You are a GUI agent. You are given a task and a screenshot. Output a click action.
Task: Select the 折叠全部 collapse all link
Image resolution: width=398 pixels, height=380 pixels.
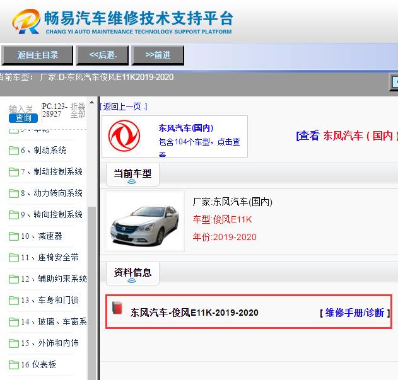click(78, 110)
